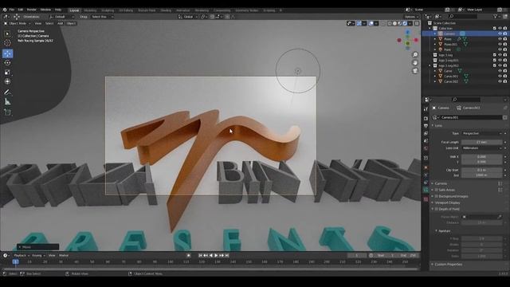Choose the Select Box tool icon

point(7,33)
